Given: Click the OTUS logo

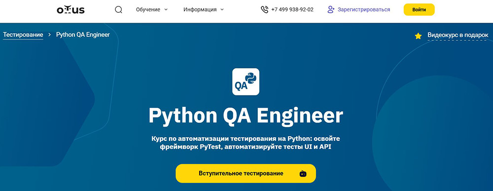Looking at the screenshot, I should coord(70,10).
